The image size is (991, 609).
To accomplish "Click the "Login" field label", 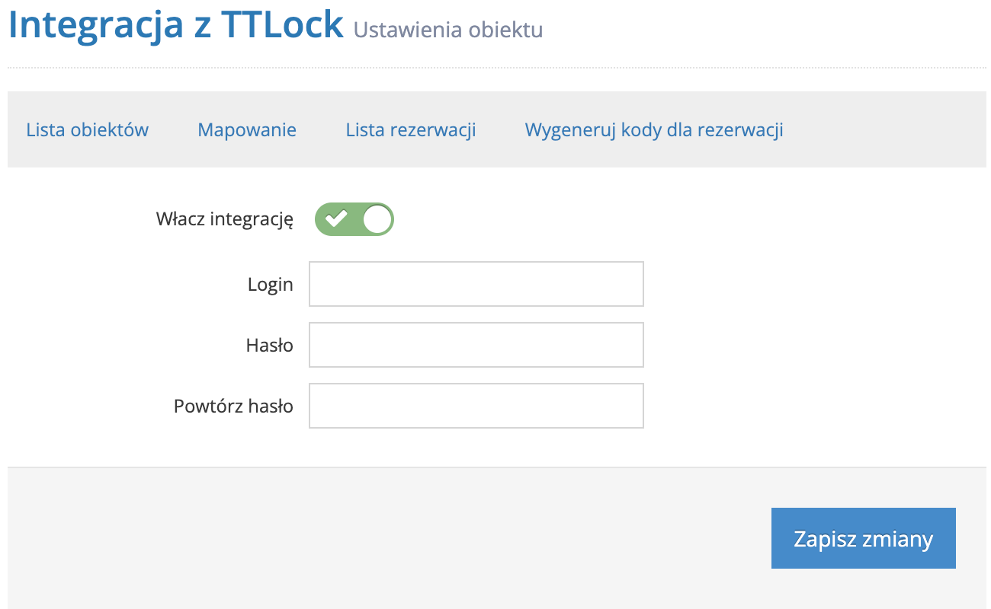I will pos(271,283).
